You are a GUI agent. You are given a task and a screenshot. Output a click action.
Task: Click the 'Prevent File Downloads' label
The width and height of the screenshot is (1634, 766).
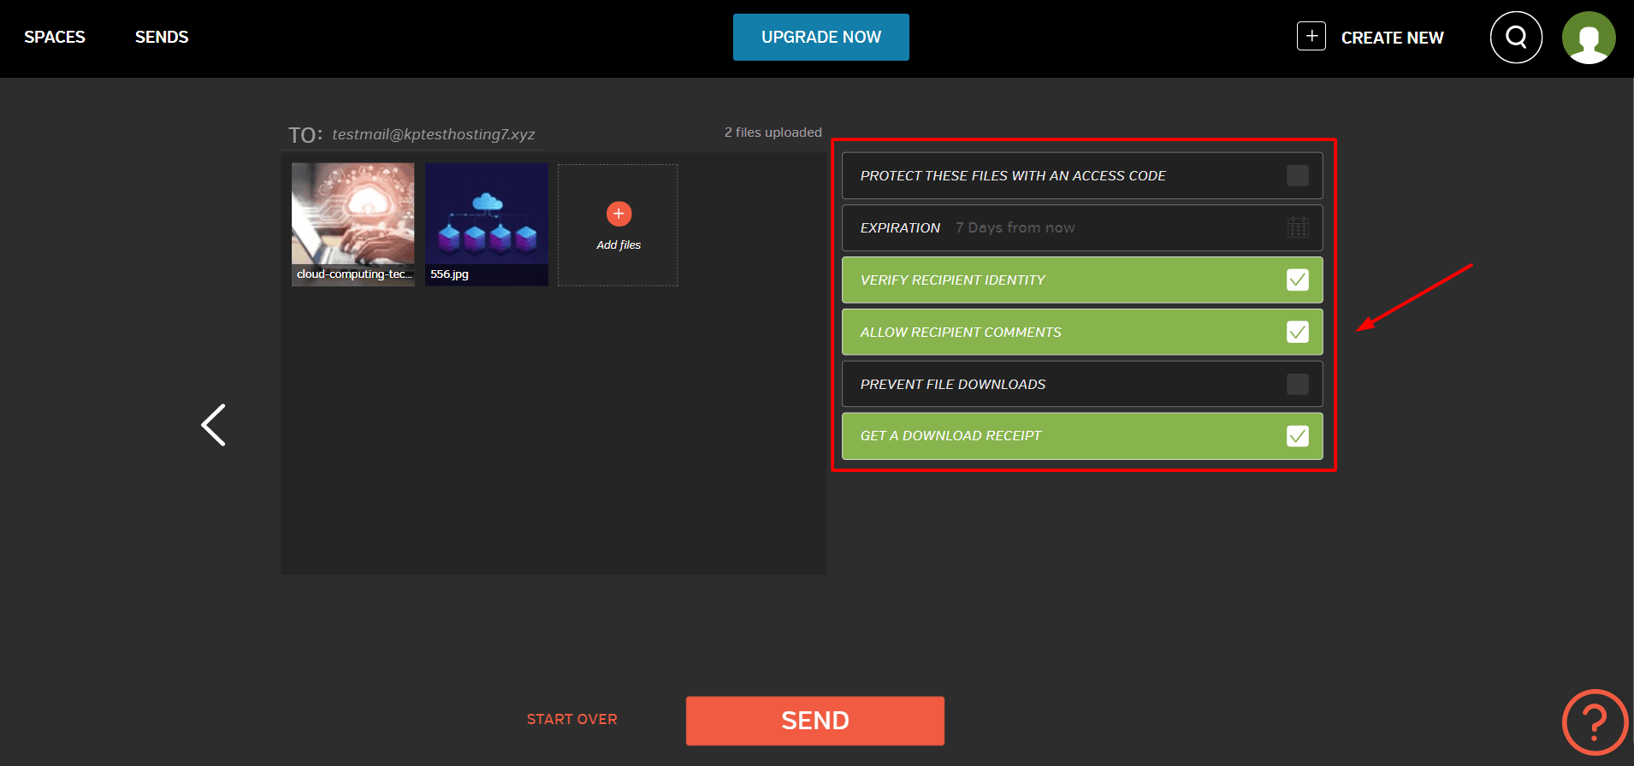(x=953, y=384)
